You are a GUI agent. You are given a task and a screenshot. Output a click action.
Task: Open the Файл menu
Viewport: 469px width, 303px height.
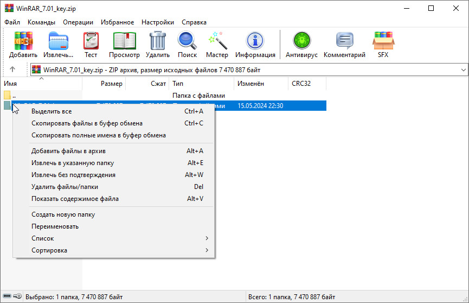pos(12,22)
